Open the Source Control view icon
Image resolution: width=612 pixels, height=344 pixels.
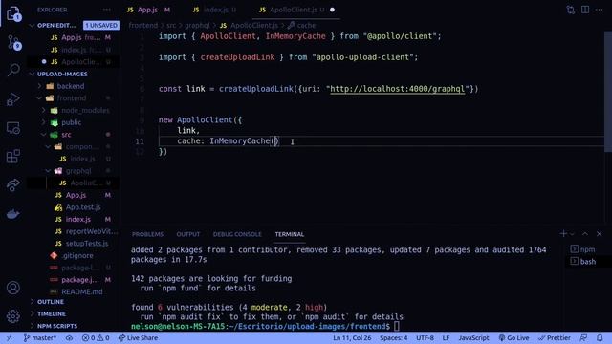coord(13,42)
